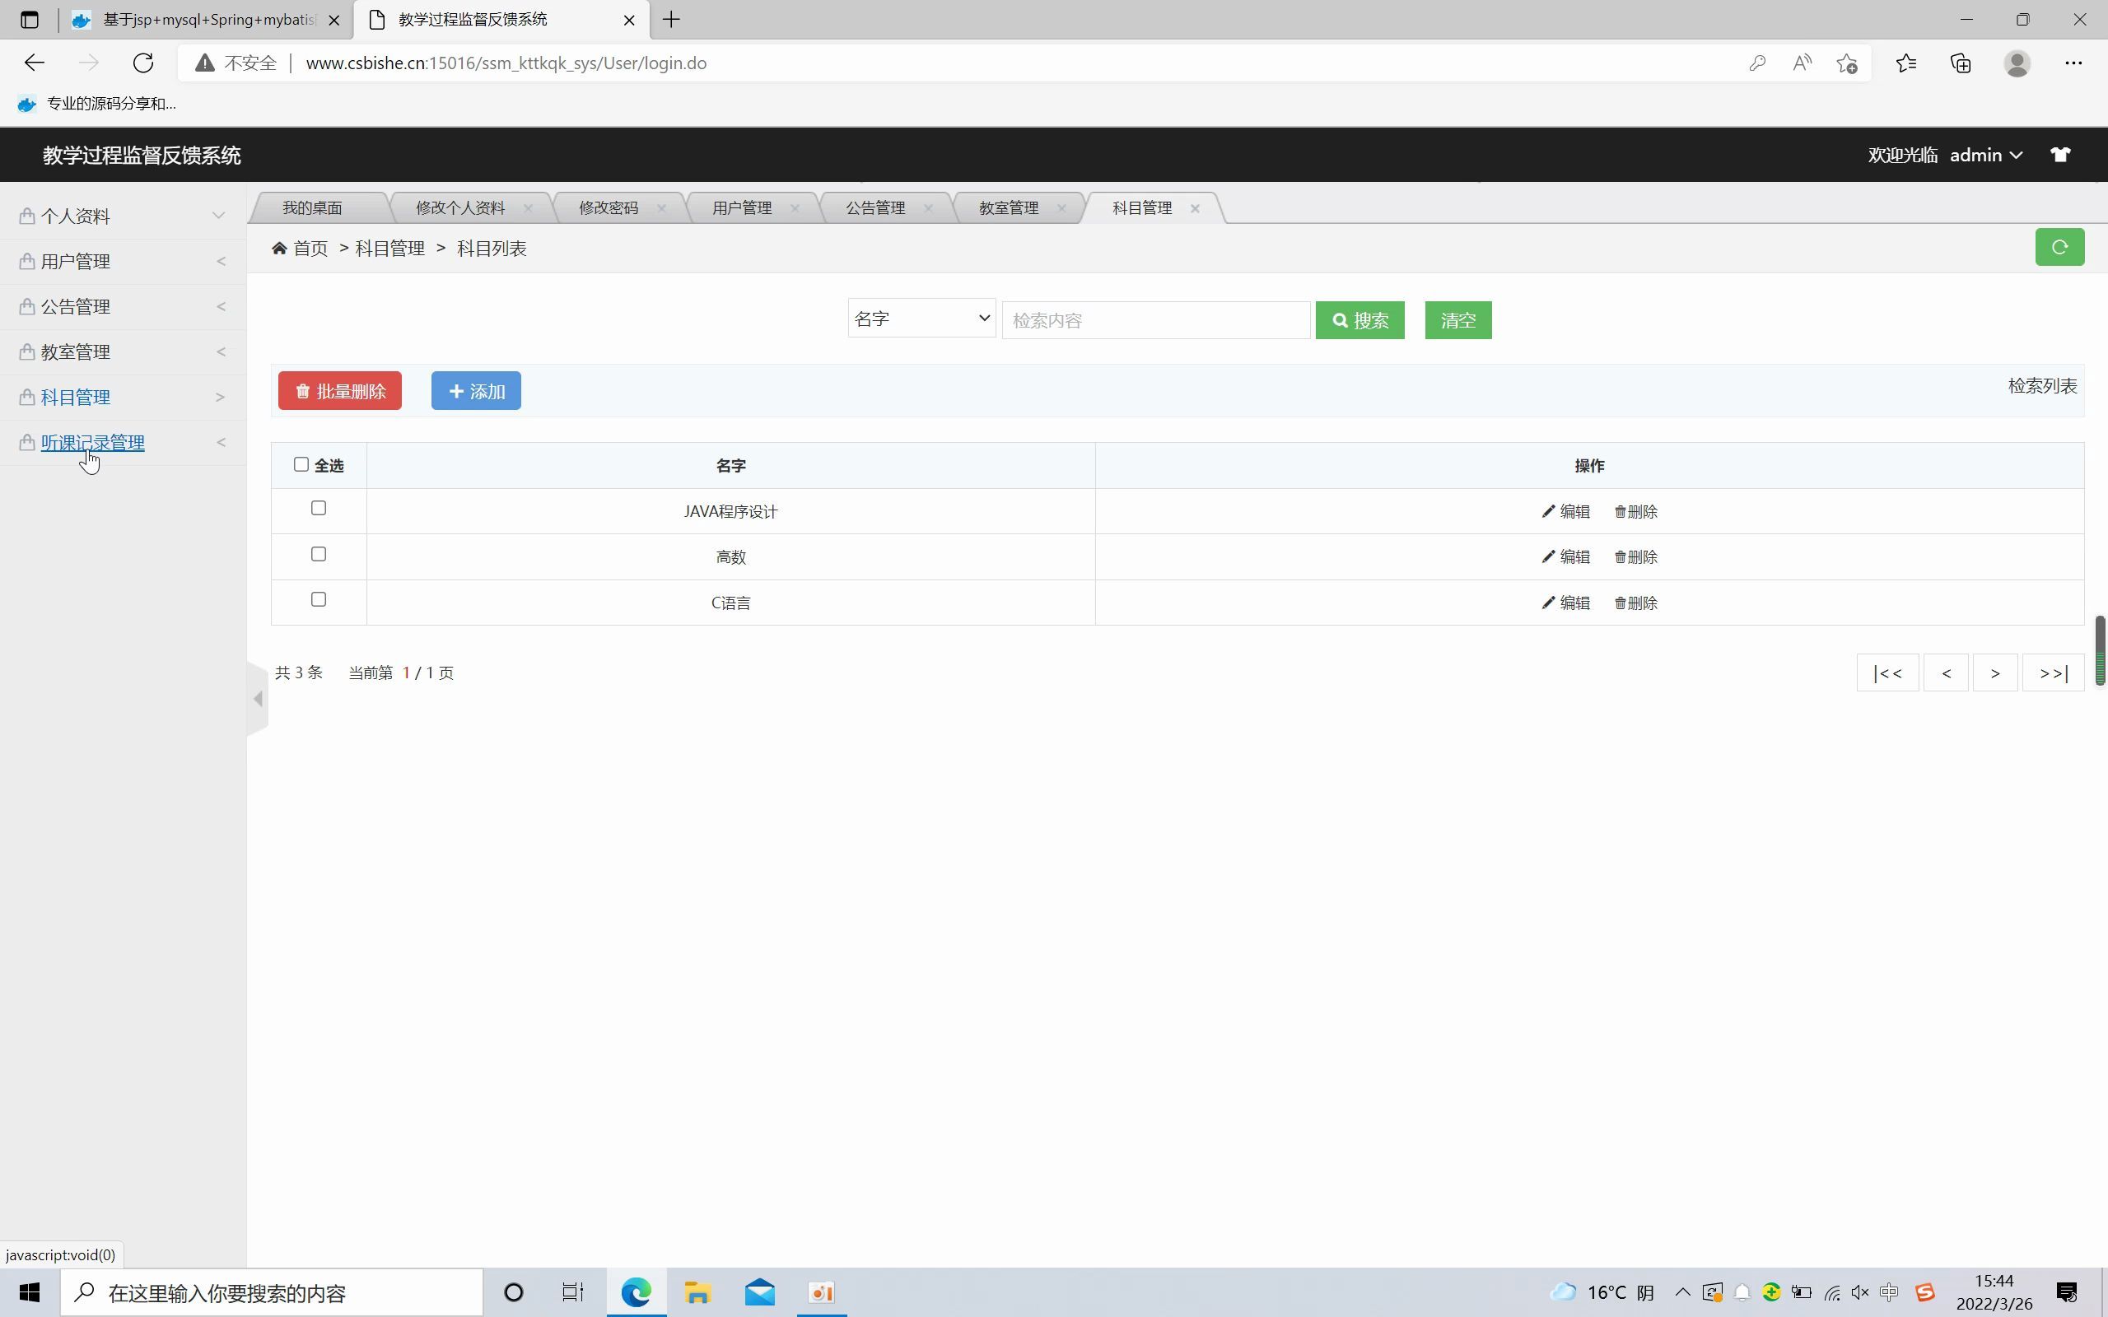This screenshot has width=2108, height=1317.
Task: Check the JAVA程序设计 row checkbox
Action: point(319,508)
